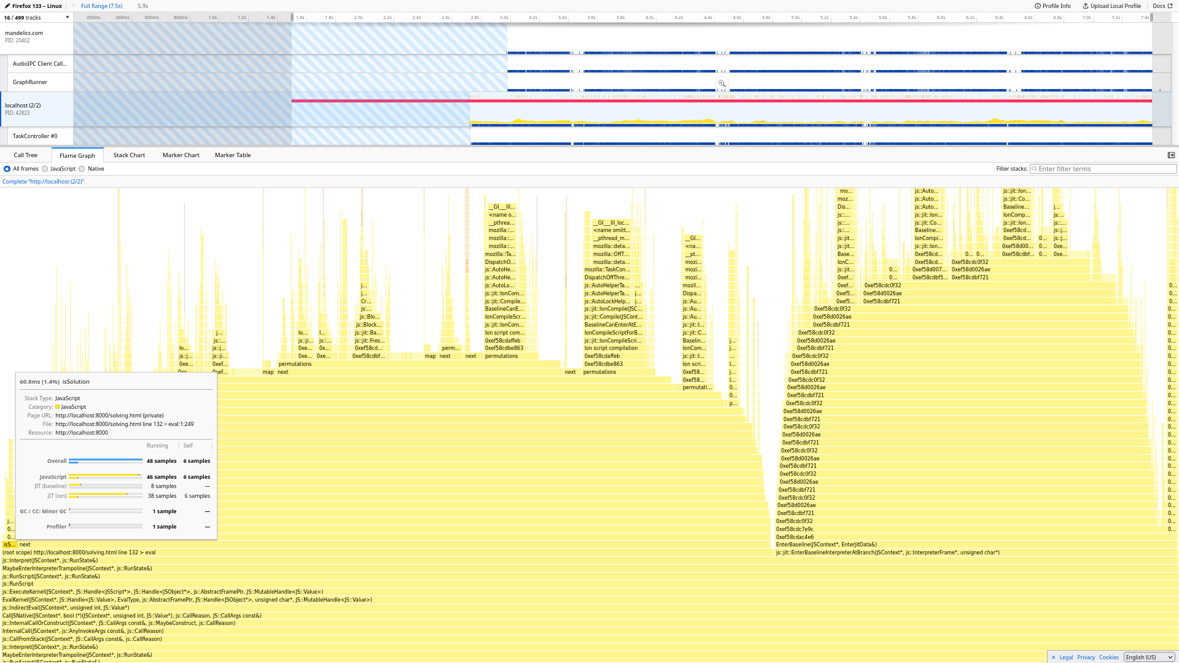Expand the range breadcrumb dropdown arrow
This screenshot has height=663, width=1179.
[74, 6]
